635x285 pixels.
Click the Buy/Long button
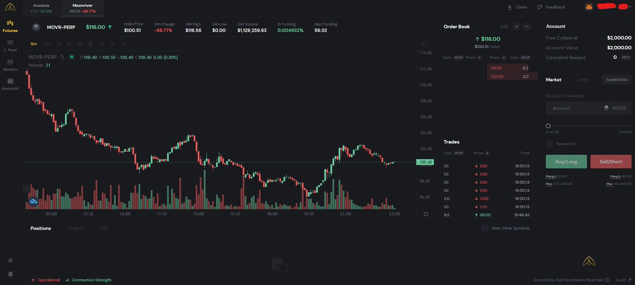[x=566, y=161]
